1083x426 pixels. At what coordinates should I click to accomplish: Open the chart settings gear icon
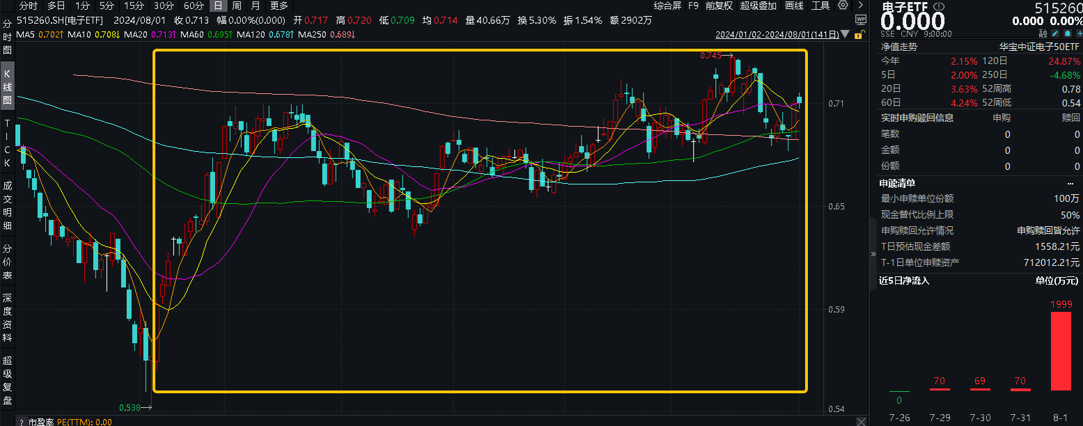tap(843, 6)
